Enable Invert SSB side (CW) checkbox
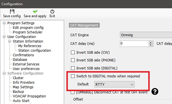This screenshot has height=104, width=172. click(73, 53)
